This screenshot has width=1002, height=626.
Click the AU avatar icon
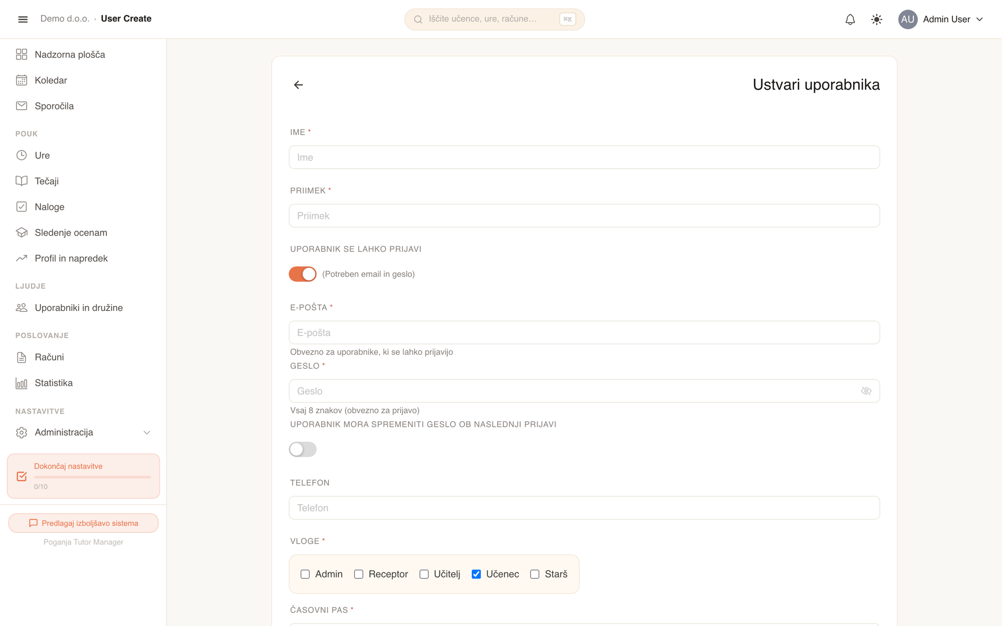908,20
